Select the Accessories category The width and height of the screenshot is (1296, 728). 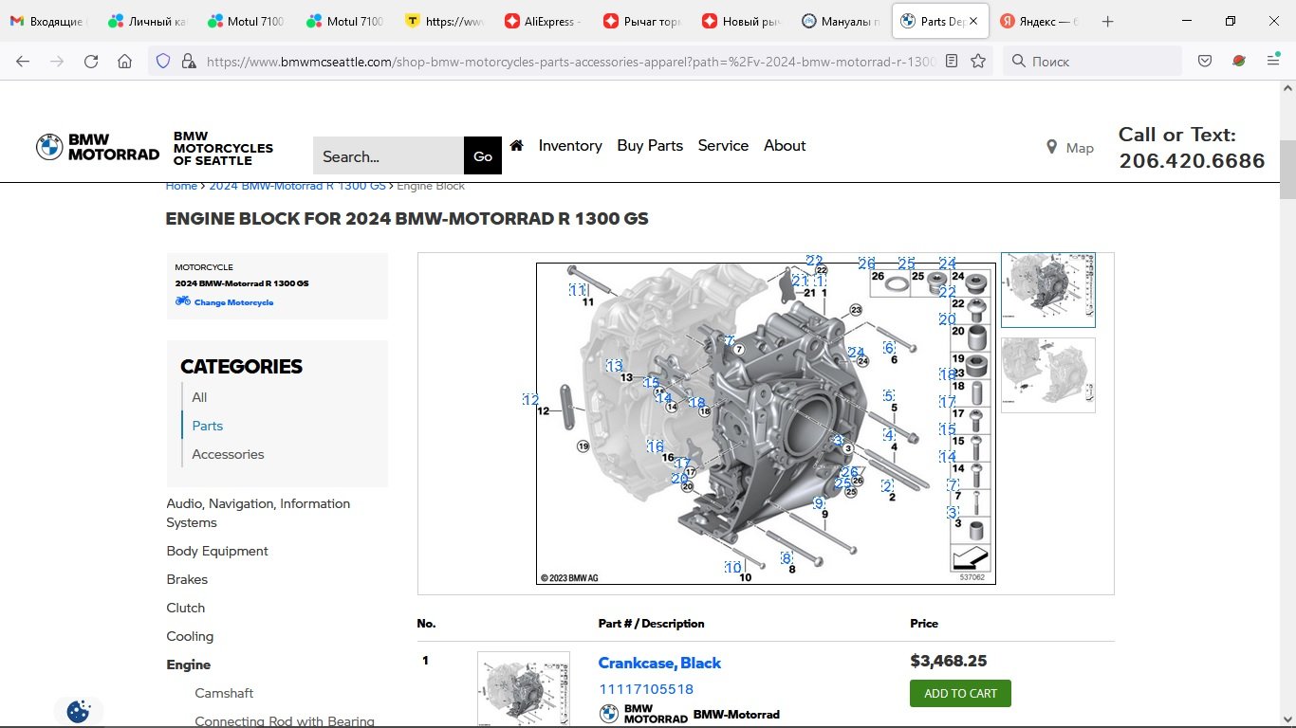228,454
